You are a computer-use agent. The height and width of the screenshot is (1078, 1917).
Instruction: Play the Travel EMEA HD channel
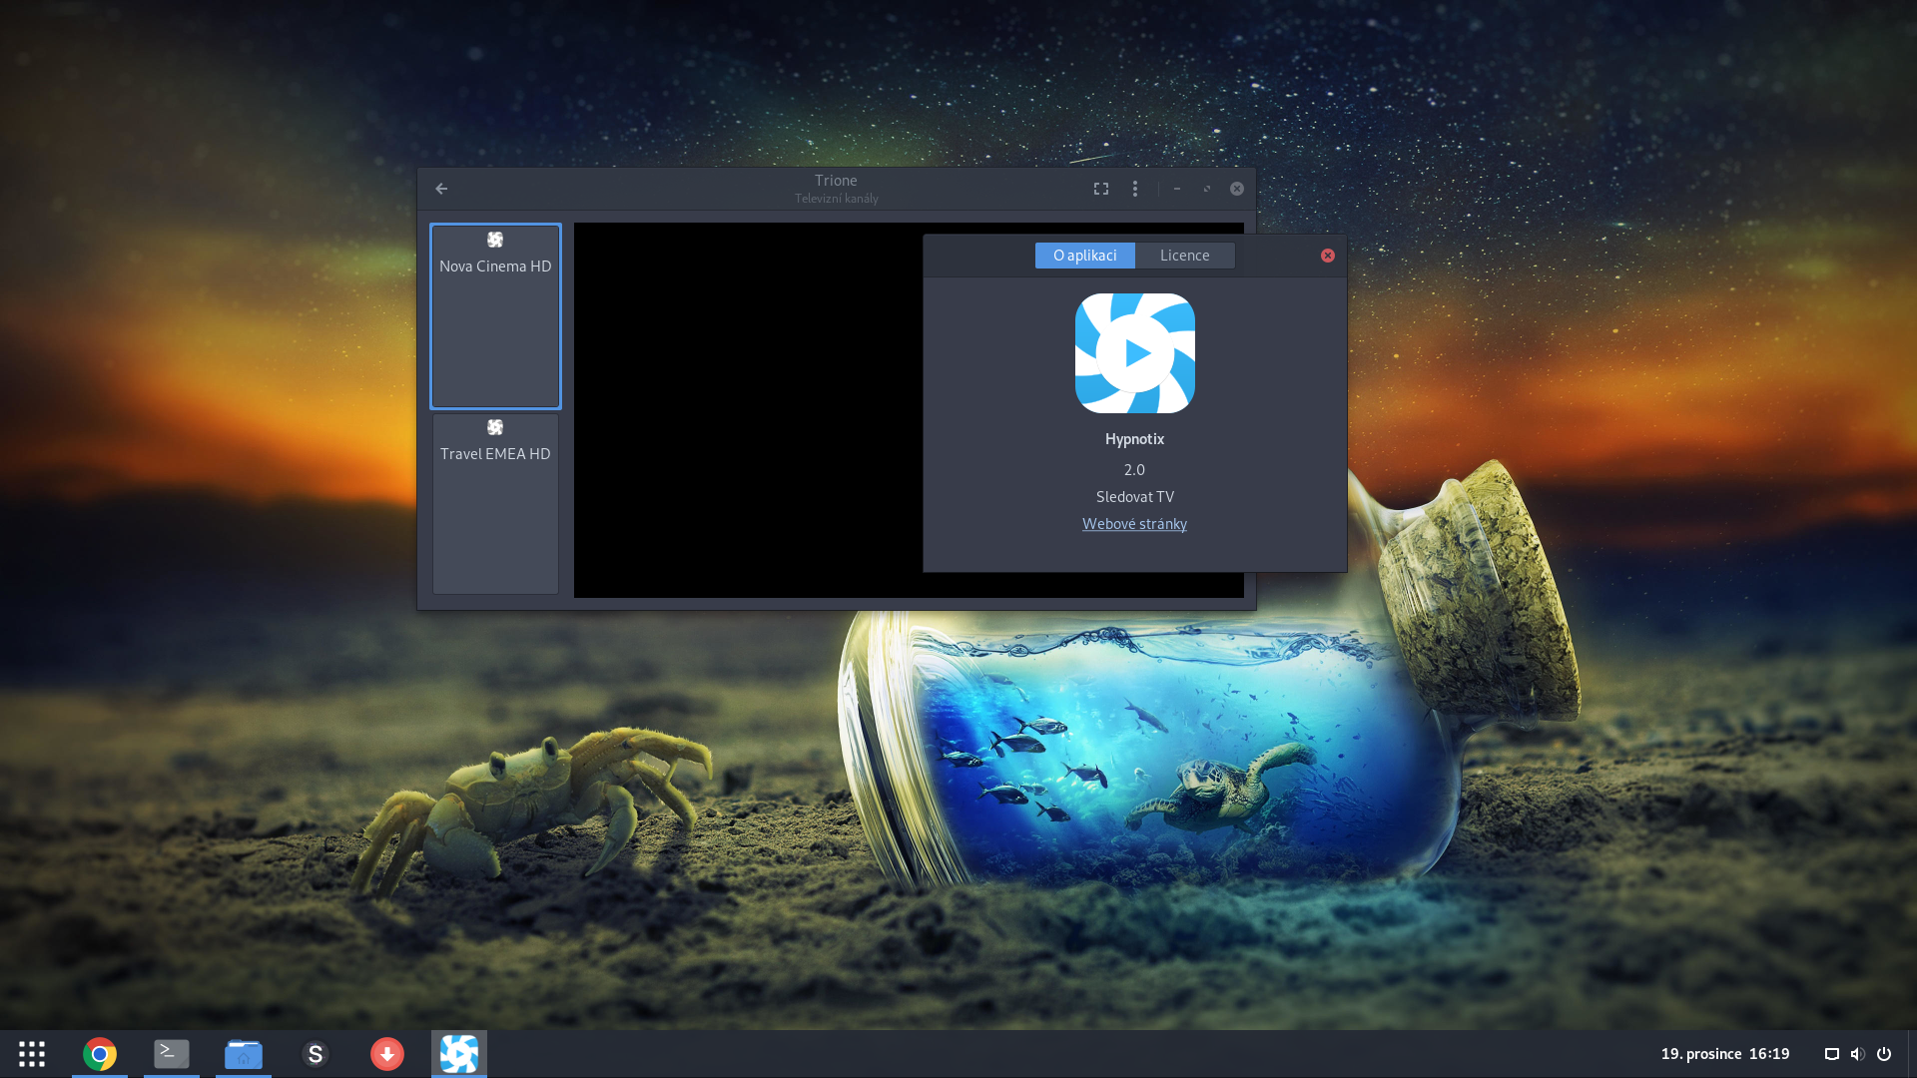click(495, 503)
